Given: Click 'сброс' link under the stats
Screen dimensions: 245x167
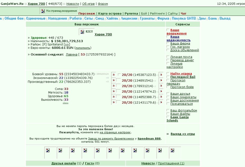Looking at the screenshot, I should (x=66, y=103).
